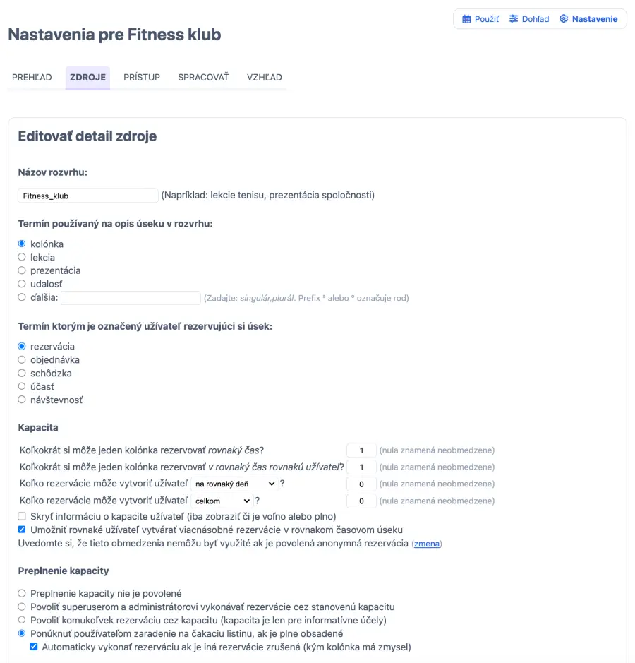635x663 pixels.
Task: Click the calendar icon beside Použiť
Action: click(466, 19)
